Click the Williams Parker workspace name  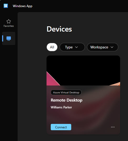61,107
